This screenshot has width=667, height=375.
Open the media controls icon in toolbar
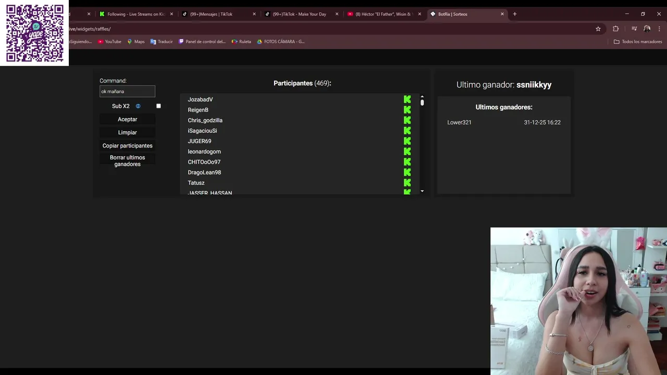tap(634, 29)
